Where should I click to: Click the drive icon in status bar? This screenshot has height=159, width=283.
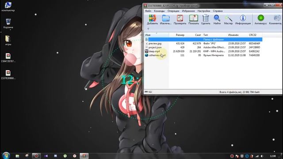[146, 92]
